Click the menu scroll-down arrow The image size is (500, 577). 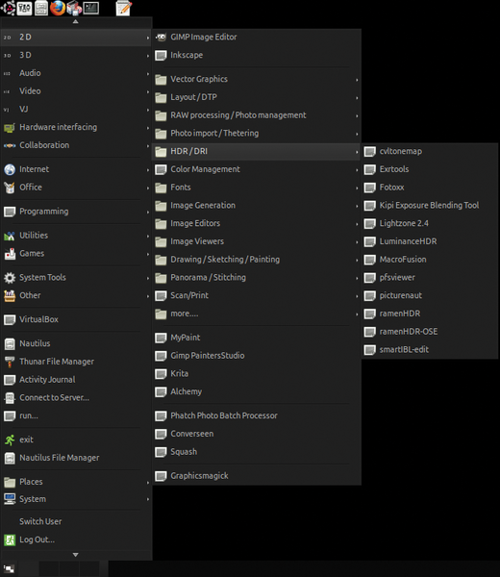[75, 555]
